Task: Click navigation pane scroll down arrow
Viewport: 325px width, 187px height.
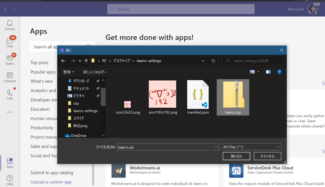Action: pyautogui.click(x=103, y=135)
